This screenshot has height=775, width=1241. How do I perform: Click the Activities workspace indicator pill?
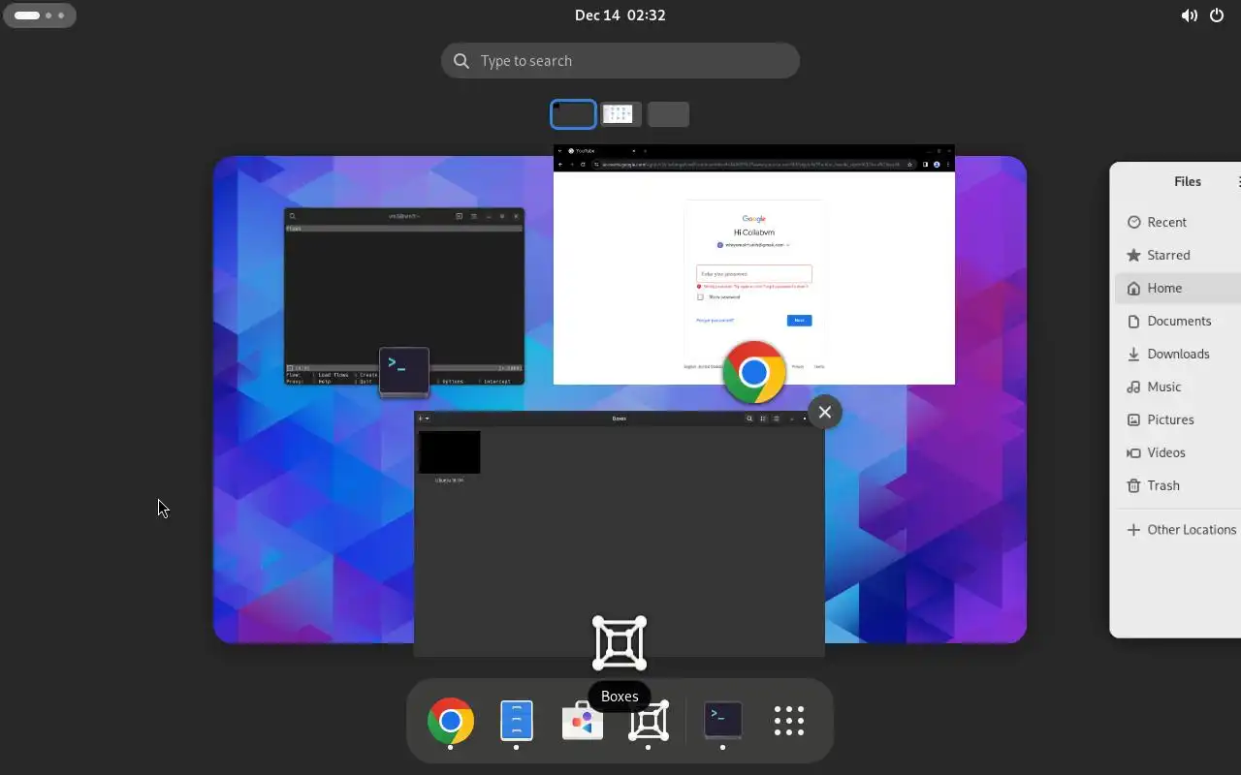(40, 15)
